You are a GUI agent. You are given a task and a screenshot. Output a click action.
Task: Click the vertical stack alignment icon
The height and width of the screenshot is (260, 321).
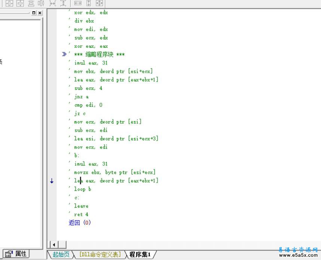tap(31, 3)
